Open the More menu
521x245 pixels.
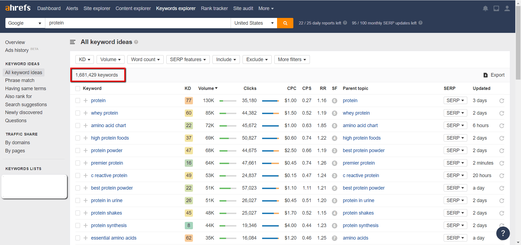point(266,8)
